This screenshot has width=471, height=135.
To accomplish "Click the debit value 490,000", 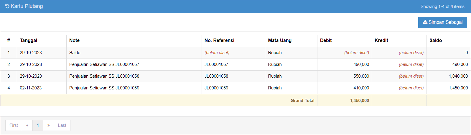I will click(361, 64).
